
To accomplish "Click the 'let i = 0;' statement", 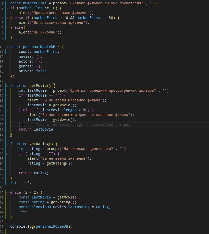I will 21,183.
